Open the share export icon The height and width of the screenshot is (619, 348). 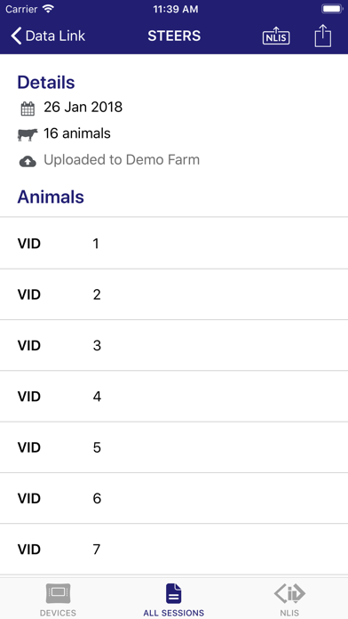pos(323,36)
